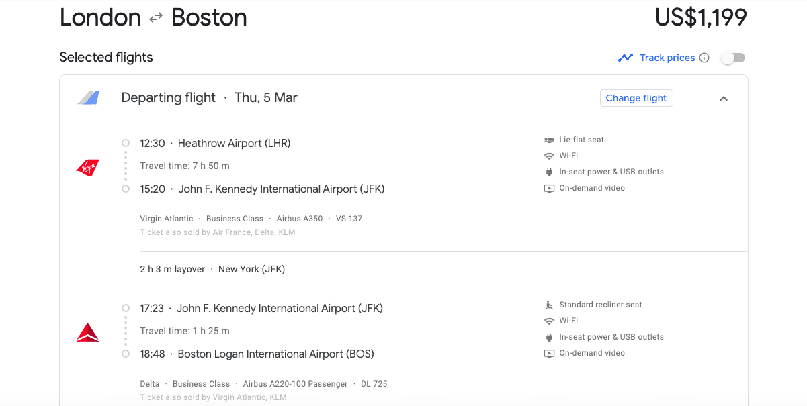Click the multi-airline icon beside Departing flight
Viewport: 807px width, 406px height.
click(88, 98)
